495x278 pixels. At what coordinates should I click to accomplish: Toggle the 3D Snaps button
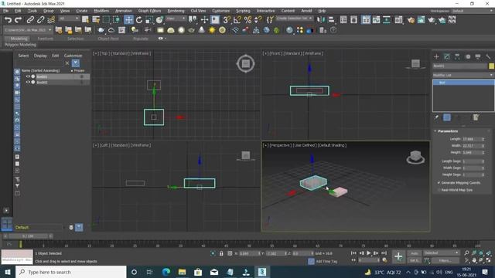[x=227, y=20]
